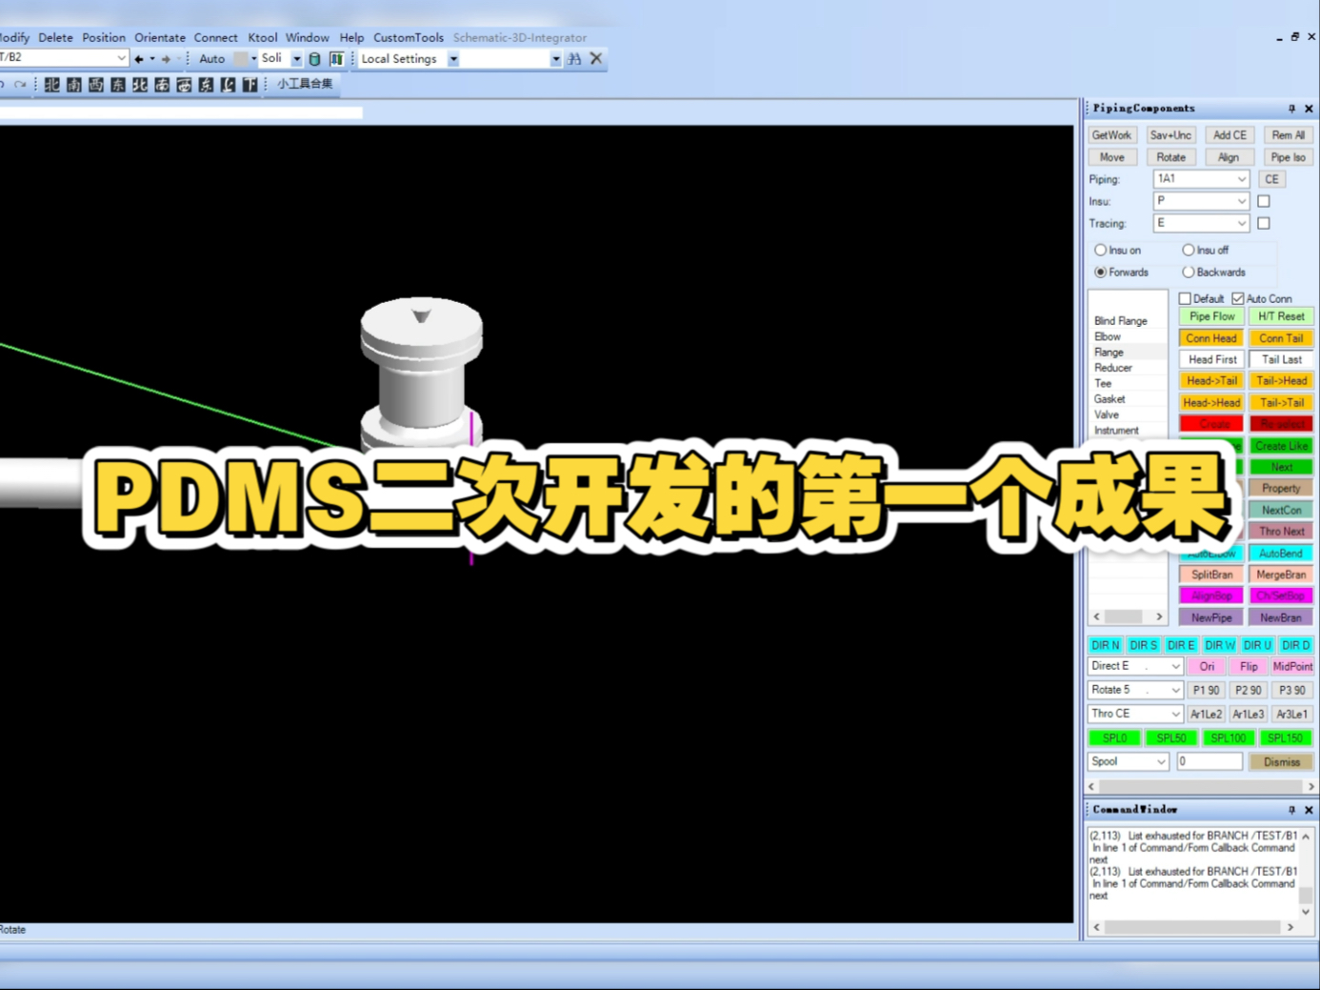Select the 北 (north view) toolbar icon
Viewport: 1320px width, 990px height.
coord(52,84)
